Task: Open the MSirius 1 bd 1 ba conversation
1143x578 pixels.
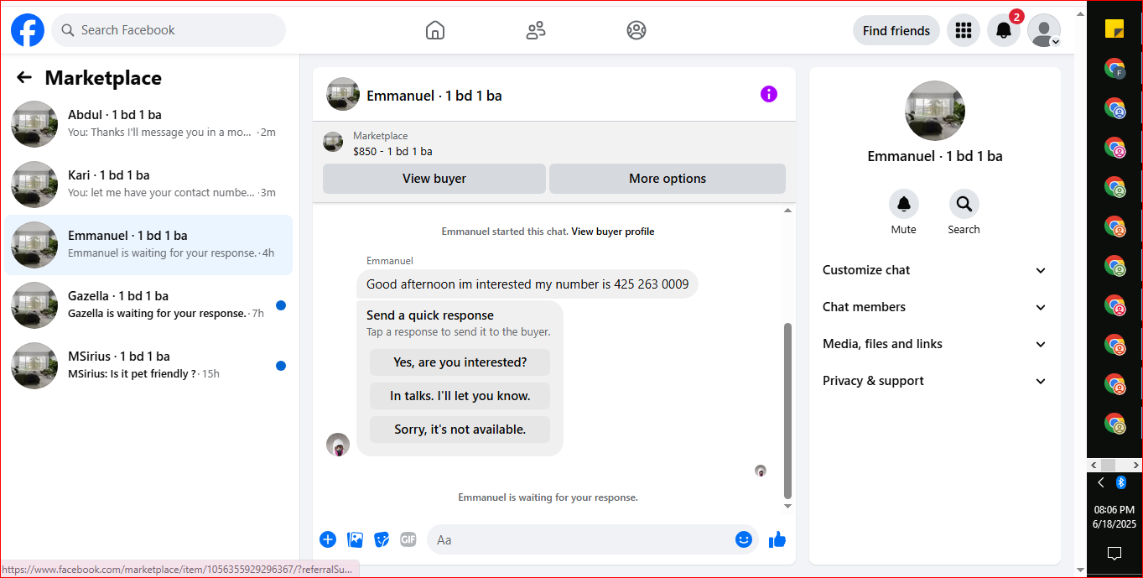Action: click(149, 366)
